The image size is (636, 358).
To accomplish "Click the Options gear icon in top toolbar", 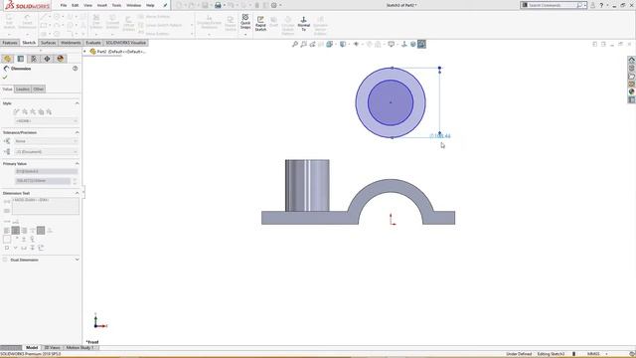I will [274, 5].
